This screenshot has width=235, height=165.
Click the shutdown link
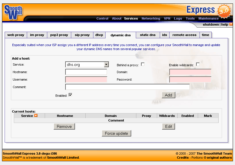(x=211, y=24)
